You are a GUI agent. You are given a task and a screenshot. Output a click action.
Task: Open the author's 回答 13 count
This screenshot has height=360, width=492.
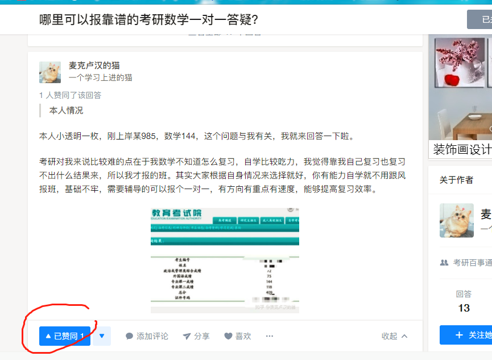tap(464, 301)
